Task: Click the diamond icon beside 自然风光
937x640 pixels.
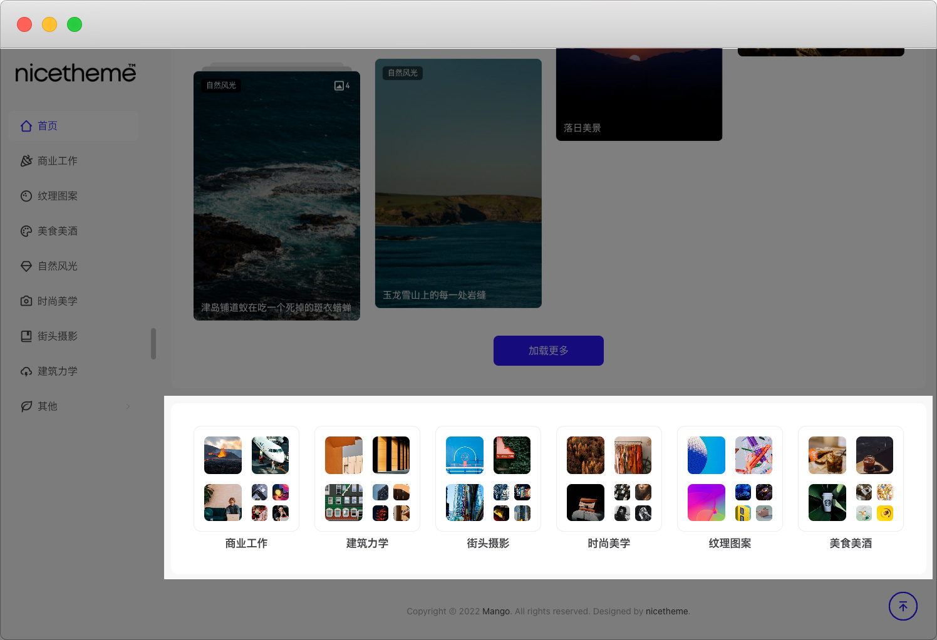Action: pos(26,266)
